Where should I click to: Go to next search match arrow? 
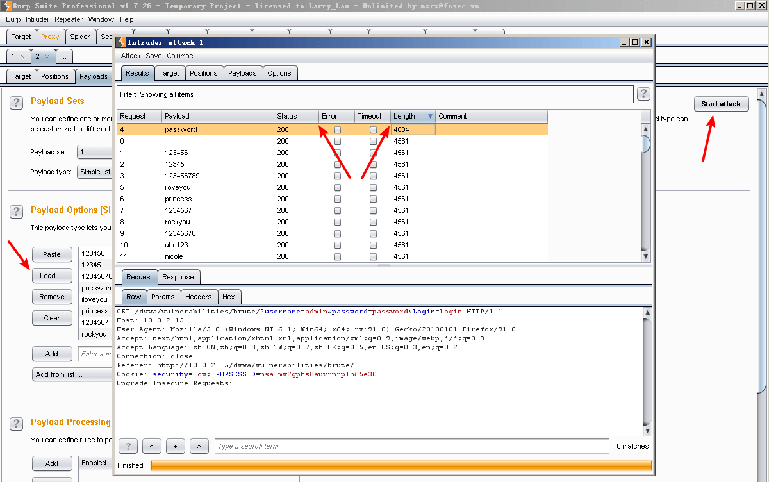tap(199, 446)
